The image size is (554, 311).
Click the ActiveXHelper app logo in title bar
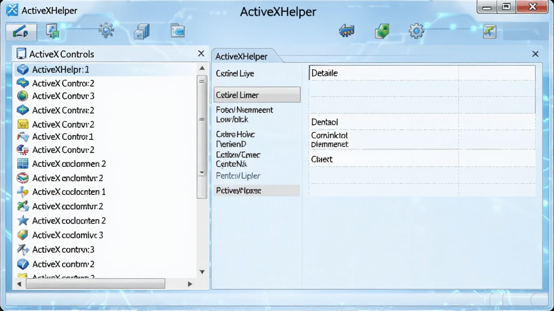point(12,10)
